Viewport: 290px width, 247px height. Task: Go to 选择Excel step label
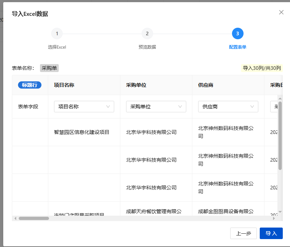point(57,47)
